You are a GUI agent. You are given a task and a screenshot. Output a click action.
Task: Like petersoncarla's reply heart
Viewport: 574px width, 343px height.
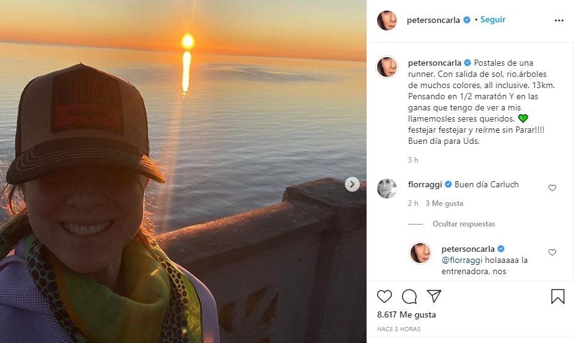tap(552, 252)
